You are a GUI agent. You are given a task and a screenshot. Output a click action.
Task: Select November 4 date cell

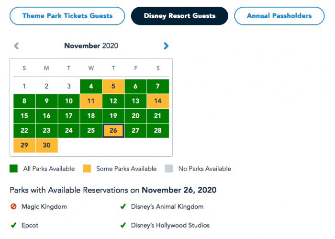pyautogui.click(x=91, y=87)
